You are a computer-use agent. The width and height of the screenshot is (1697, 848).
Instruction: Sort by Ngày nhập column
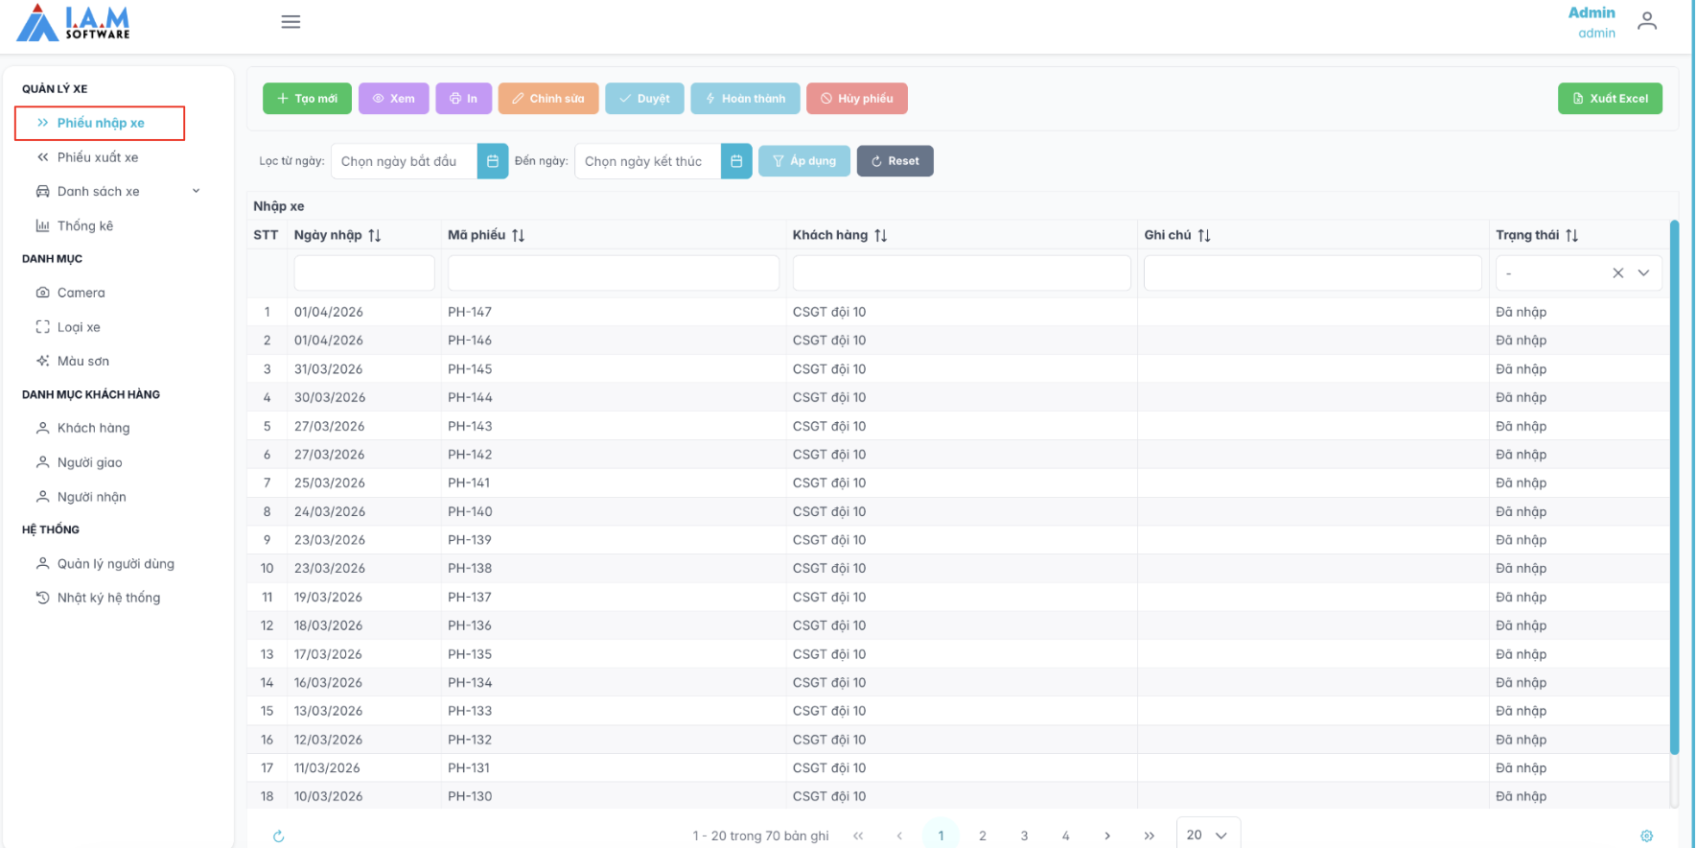(x=375, y=235)
